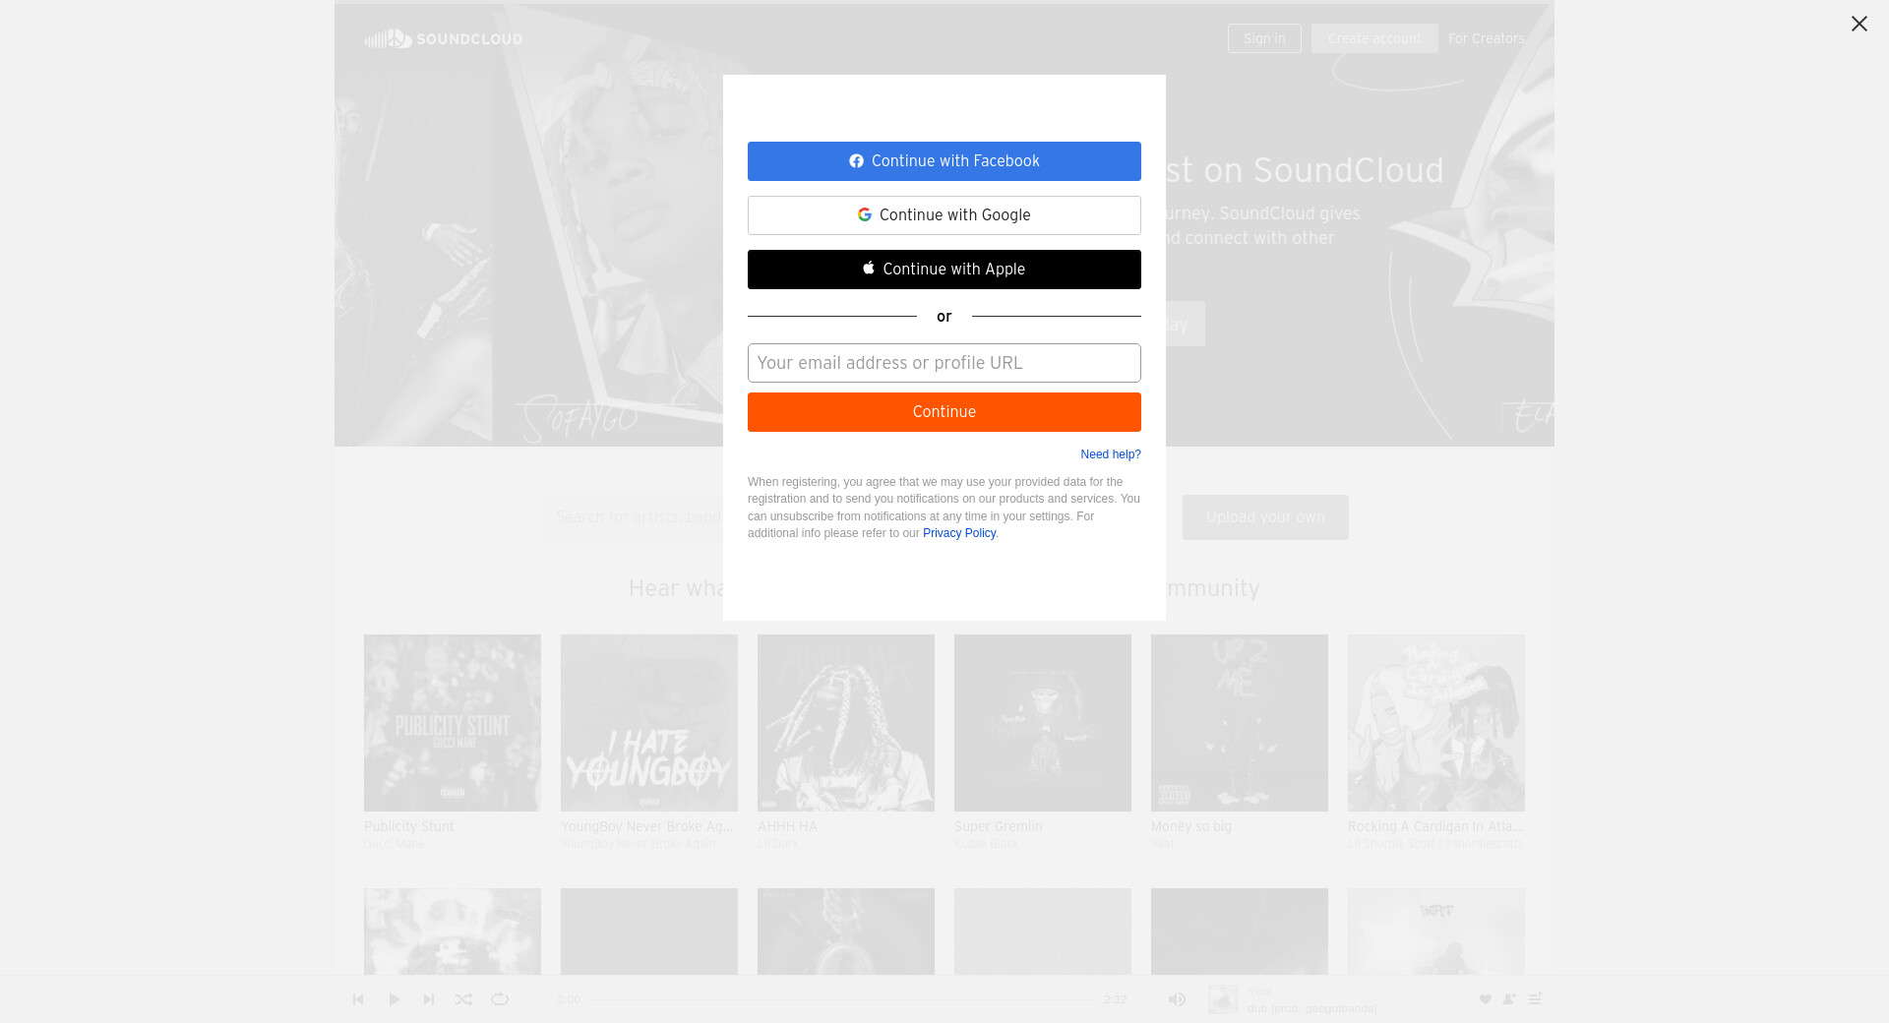Screen dimensions: 1889x1023
Task: Skip to previous track in player
Action: pos(358,999)
